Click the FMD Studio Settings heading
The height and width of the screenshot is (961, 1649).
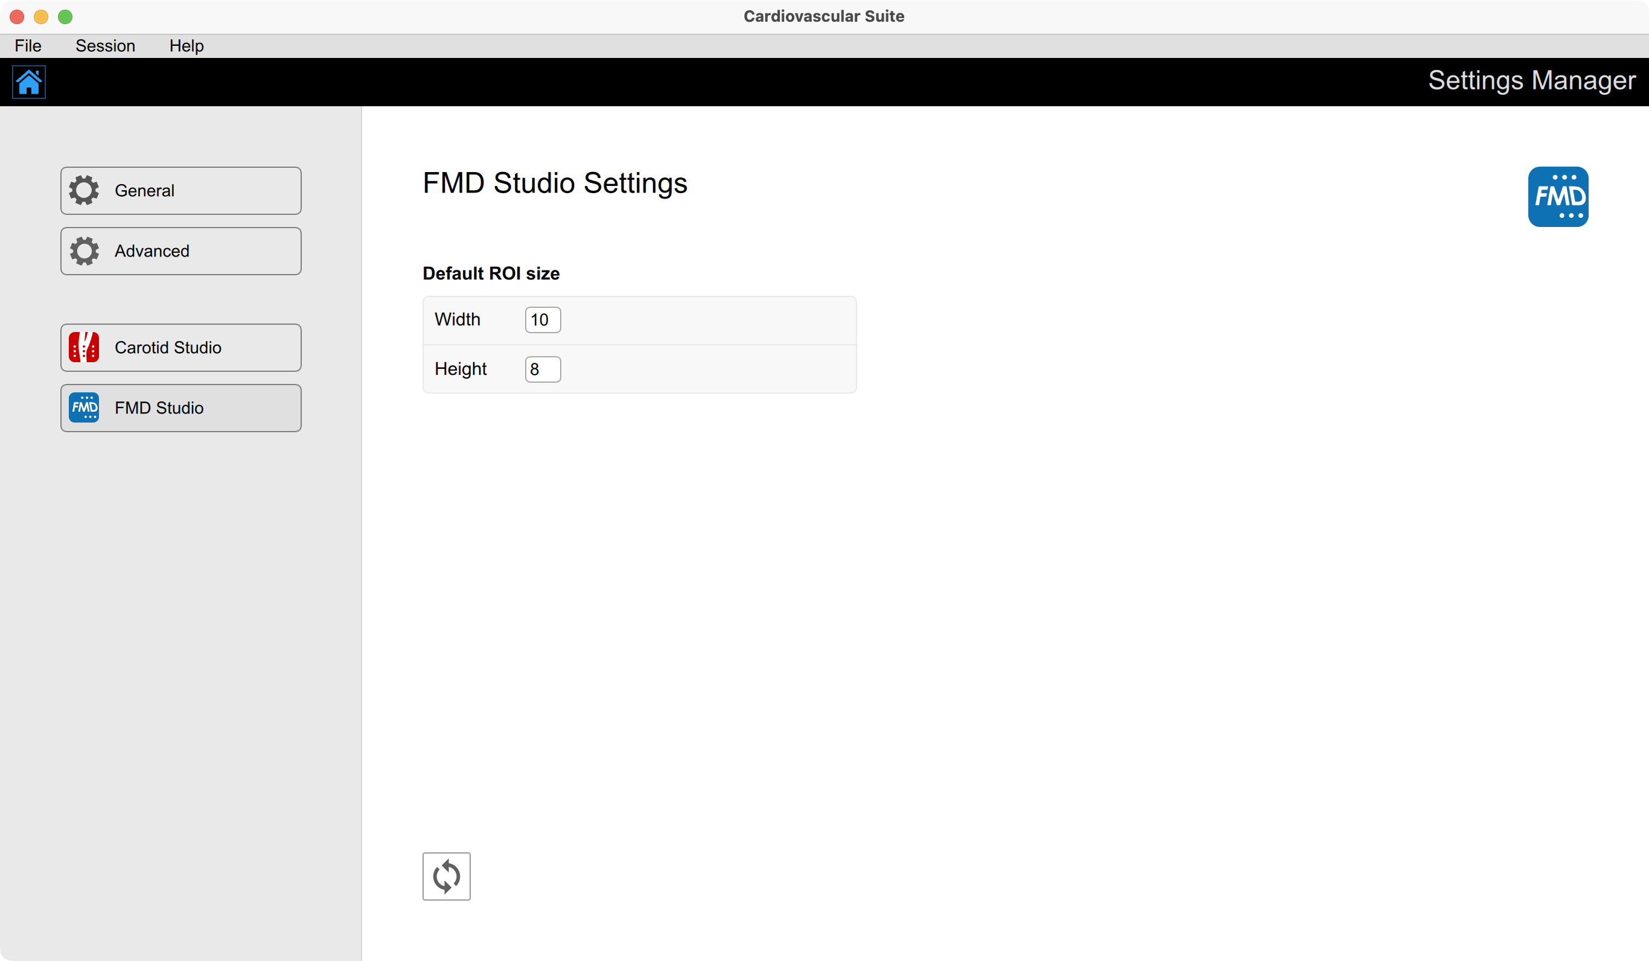tap(554, 184)
